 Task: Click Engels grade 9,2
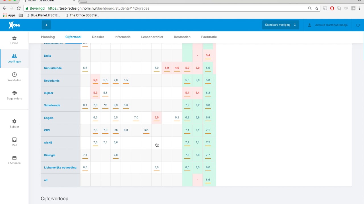point(177,118)
